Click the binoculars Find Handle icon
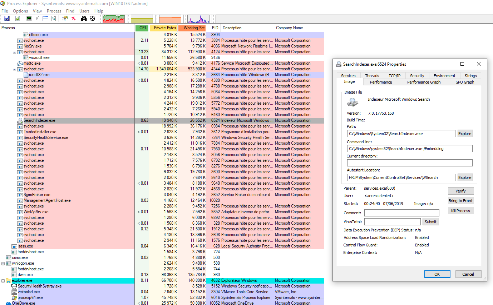This screenshot has height=305, width=493. (84, 19)
